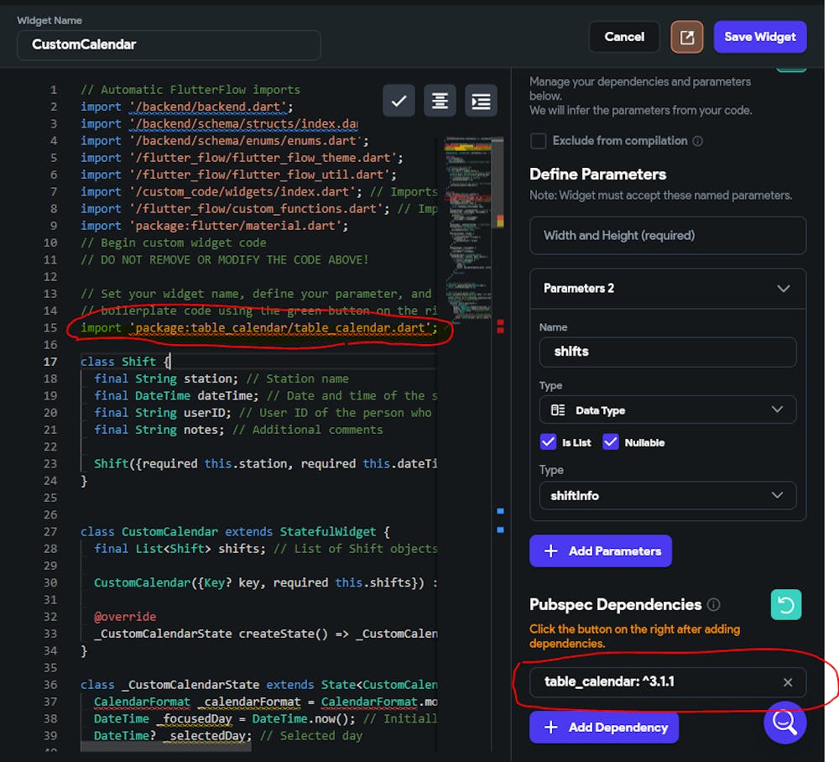Toggle the Nullable checkbox
839x762 pixels.
pyautogui.click(x=611, y=442)
